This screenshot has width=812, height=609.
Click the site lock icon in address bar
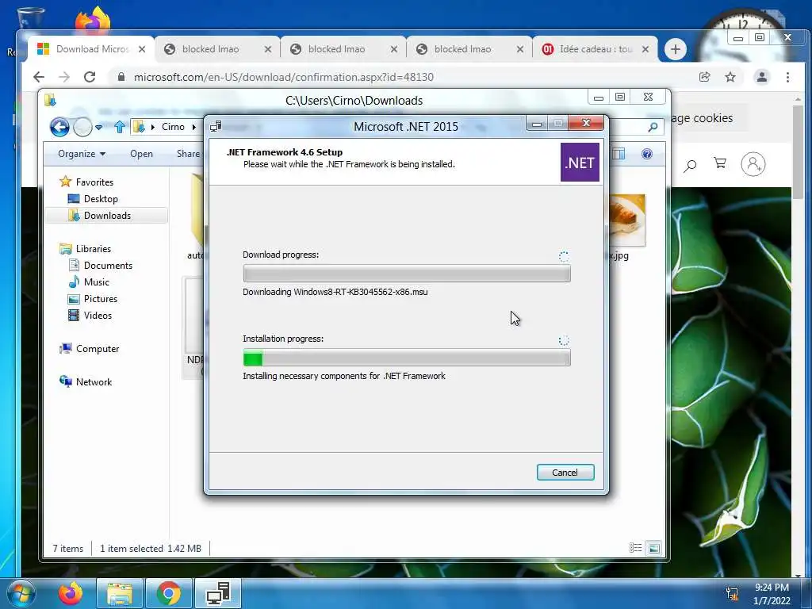[121, 77]
